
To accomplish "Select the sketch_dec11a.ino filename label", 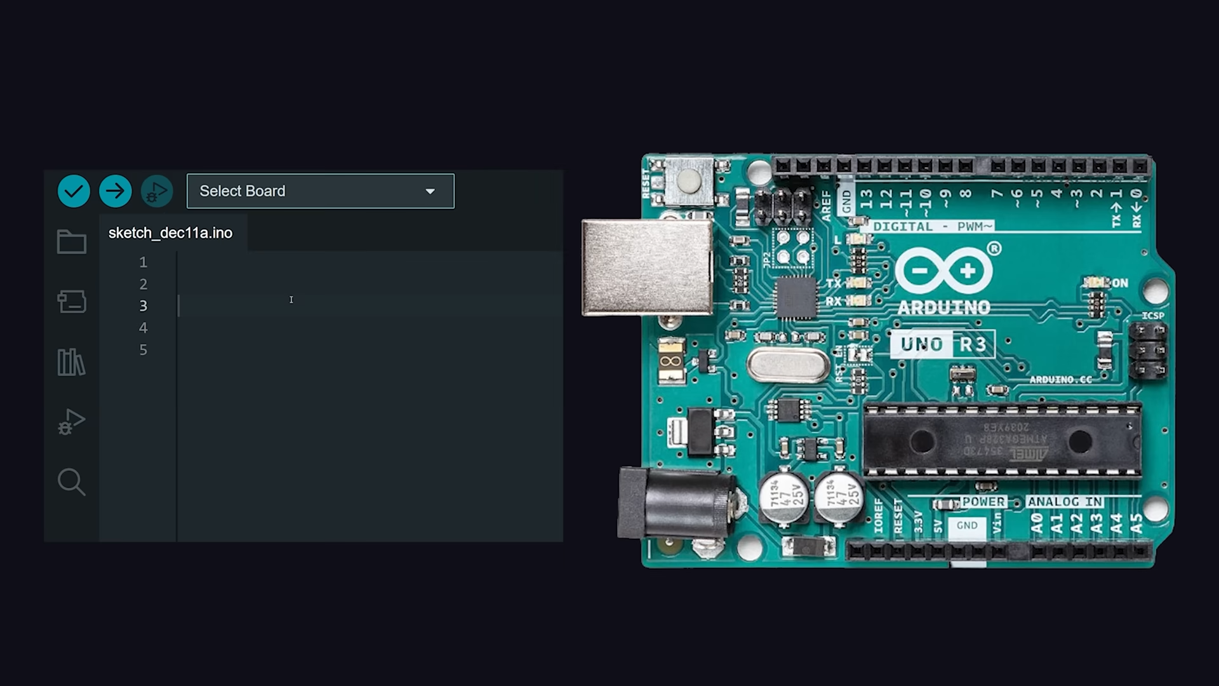I will pyautogui.click(x=170, y=232).
